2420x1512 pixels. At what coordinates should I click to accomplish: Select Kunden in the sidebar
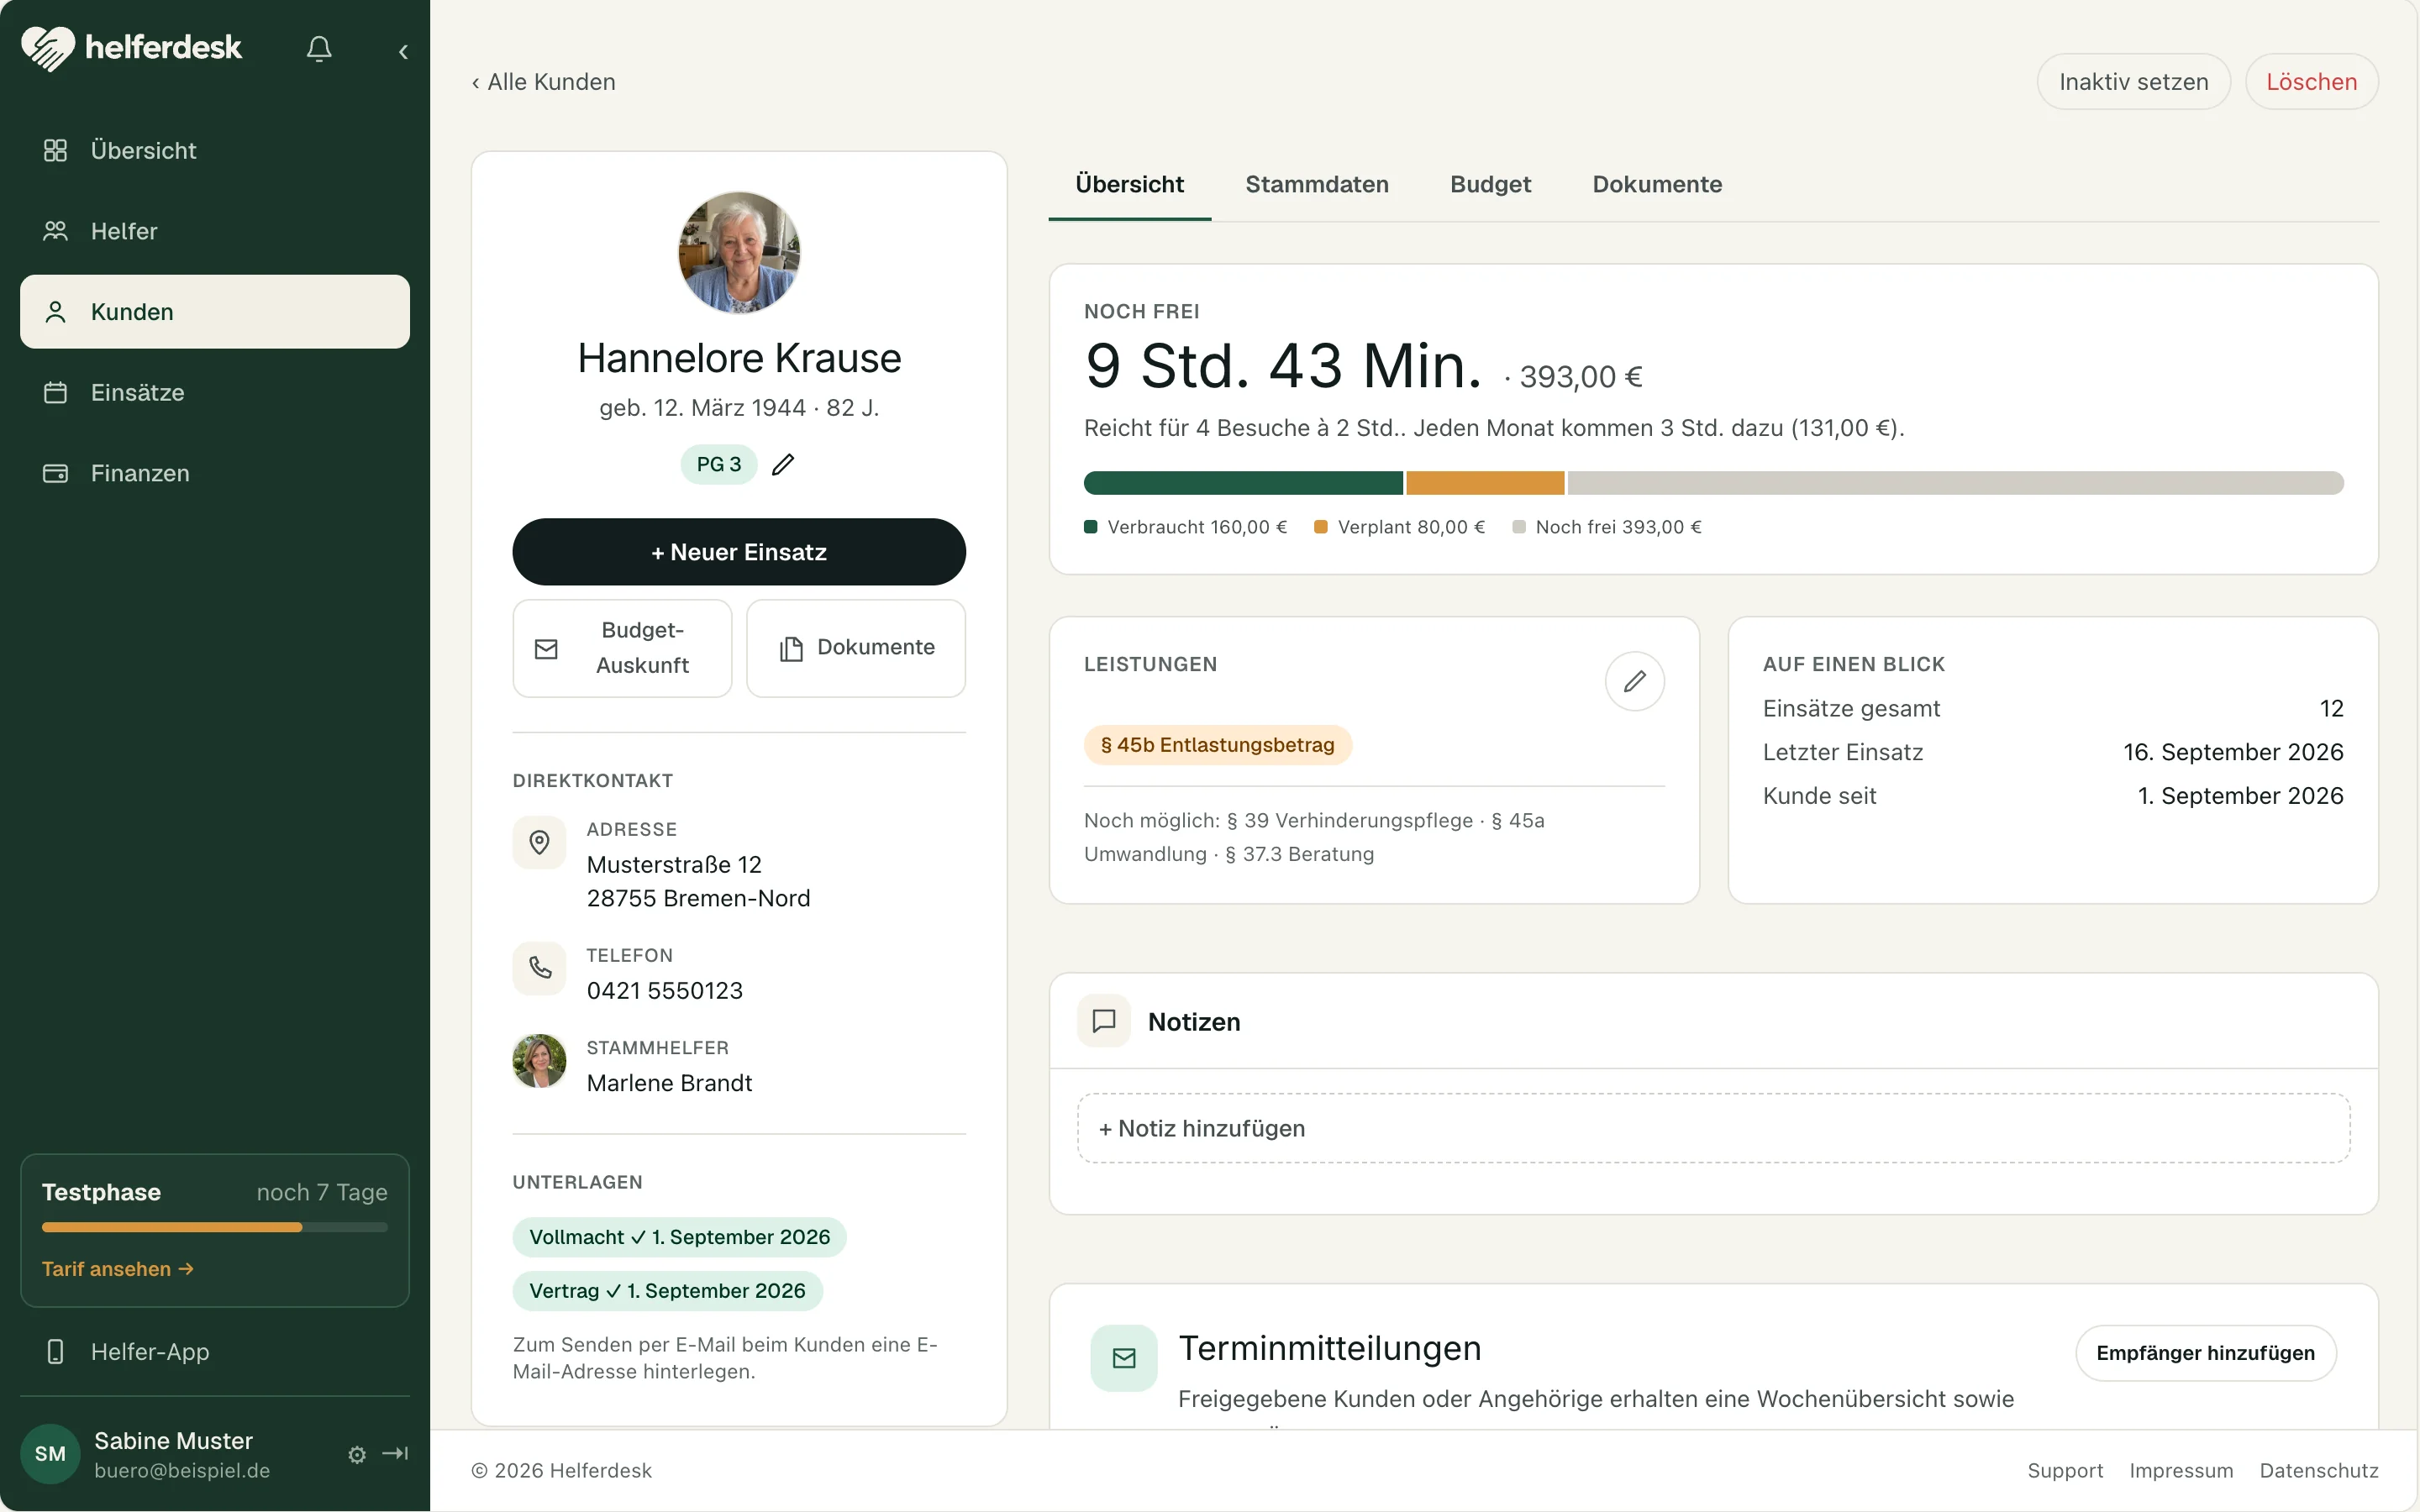tap(215, 312)
